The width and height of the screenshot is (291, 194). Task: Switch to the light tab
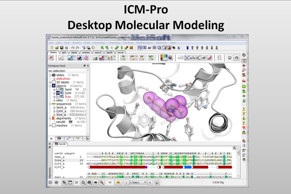point(64,52)
